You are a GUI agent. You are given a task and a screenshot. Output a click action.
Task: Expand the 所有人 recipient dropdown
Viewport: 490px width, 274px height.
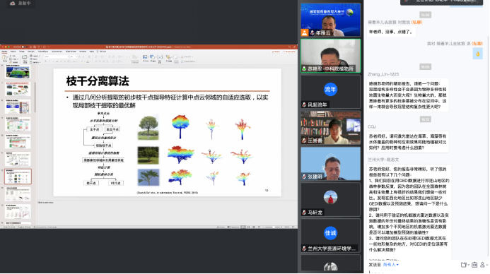click(x=390, y=265)
